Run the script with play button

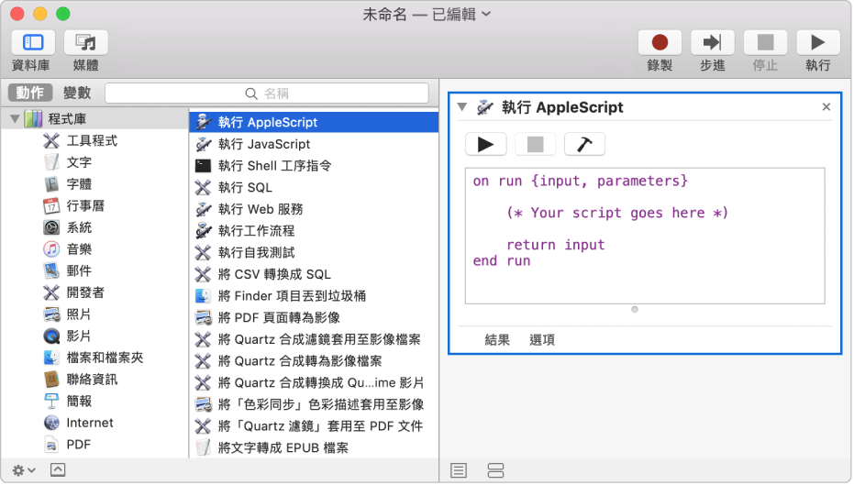486,144
